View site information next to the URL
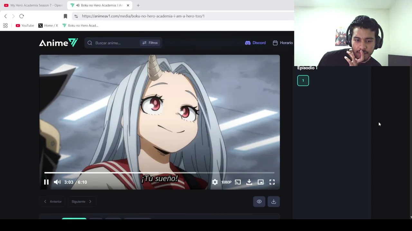Viewport: 412px width, 231px height. click(x=76, y=16)
